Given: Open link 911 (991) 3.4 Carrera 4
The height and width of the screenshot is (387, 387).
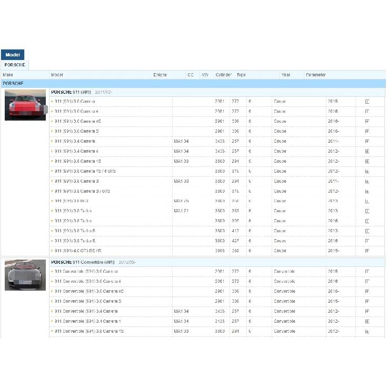Looking at the screenshot, I should (76, 151).
